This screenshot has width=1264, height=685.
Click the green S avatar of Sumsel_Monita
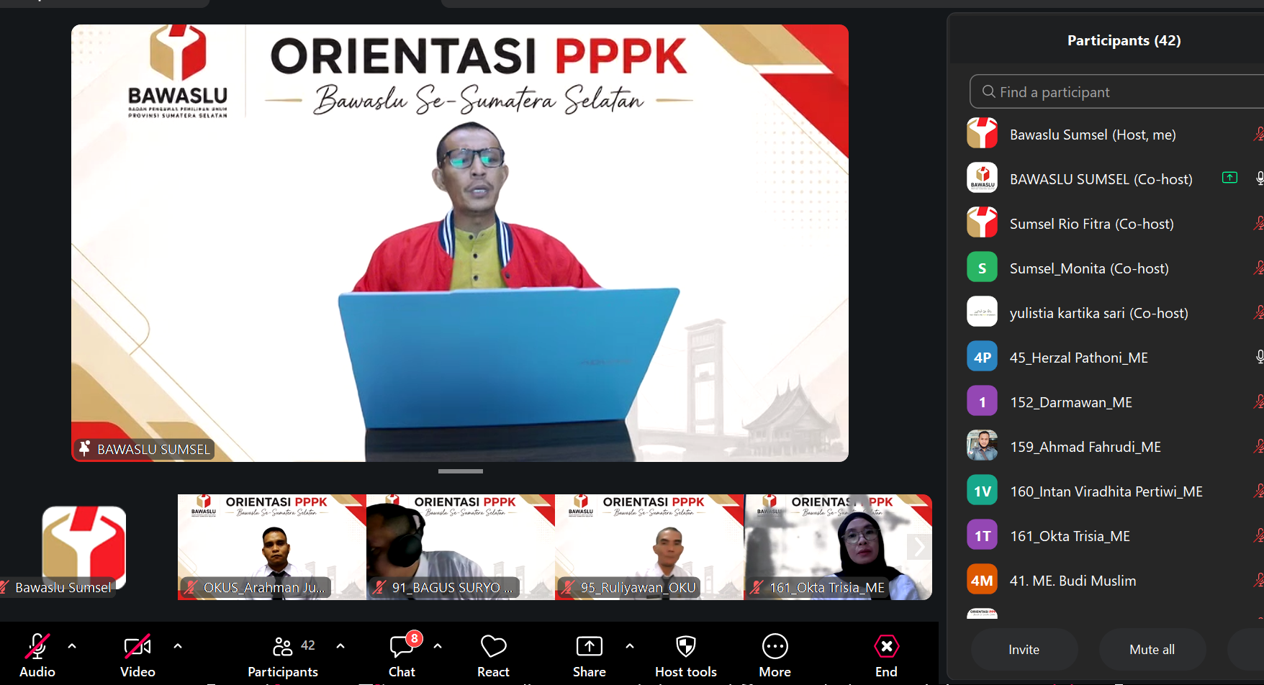coord(982,268)
